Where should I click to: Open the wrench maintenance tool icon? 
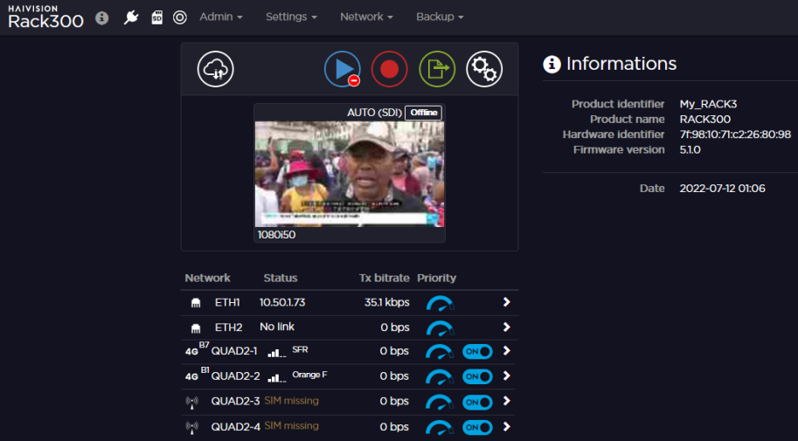[131, 17]
